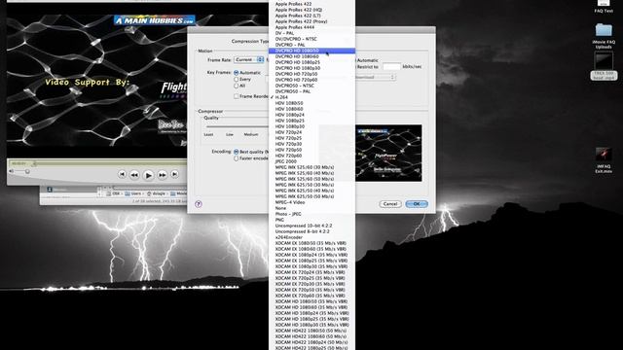The image size is (623, 350).
Task: Choose XDCAM HD 1080p24 (35 Mb/s VBR)
Action: point(311,313)
